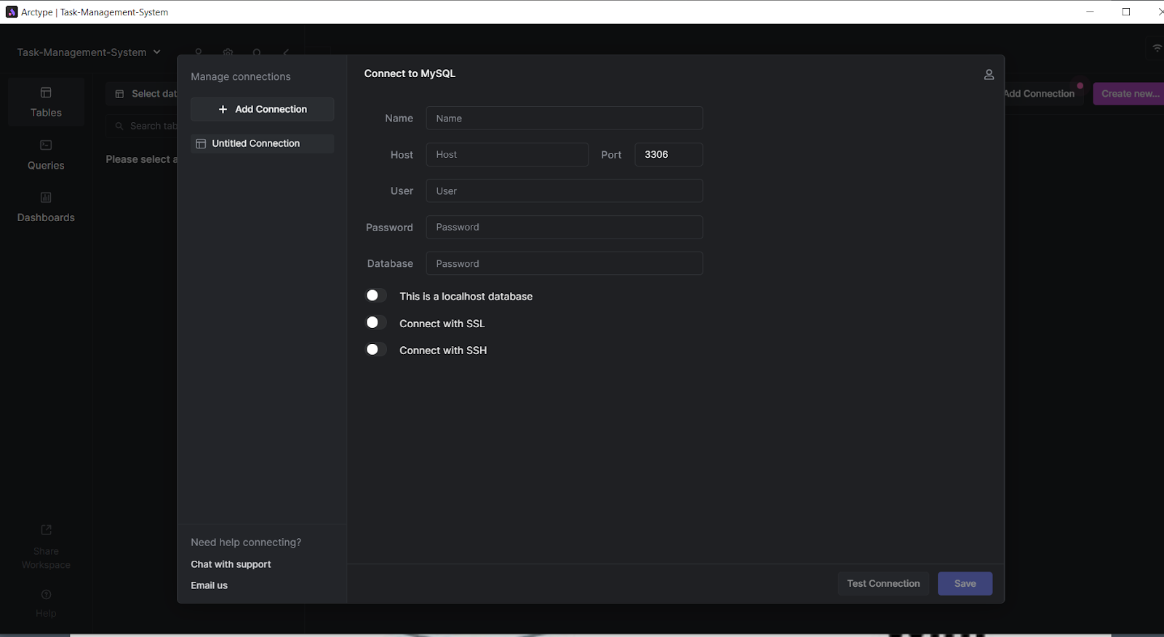Click the Wi-Fi connection status icon
1164x637 pixels.
pyautogui.click(x=1157, y=48)
